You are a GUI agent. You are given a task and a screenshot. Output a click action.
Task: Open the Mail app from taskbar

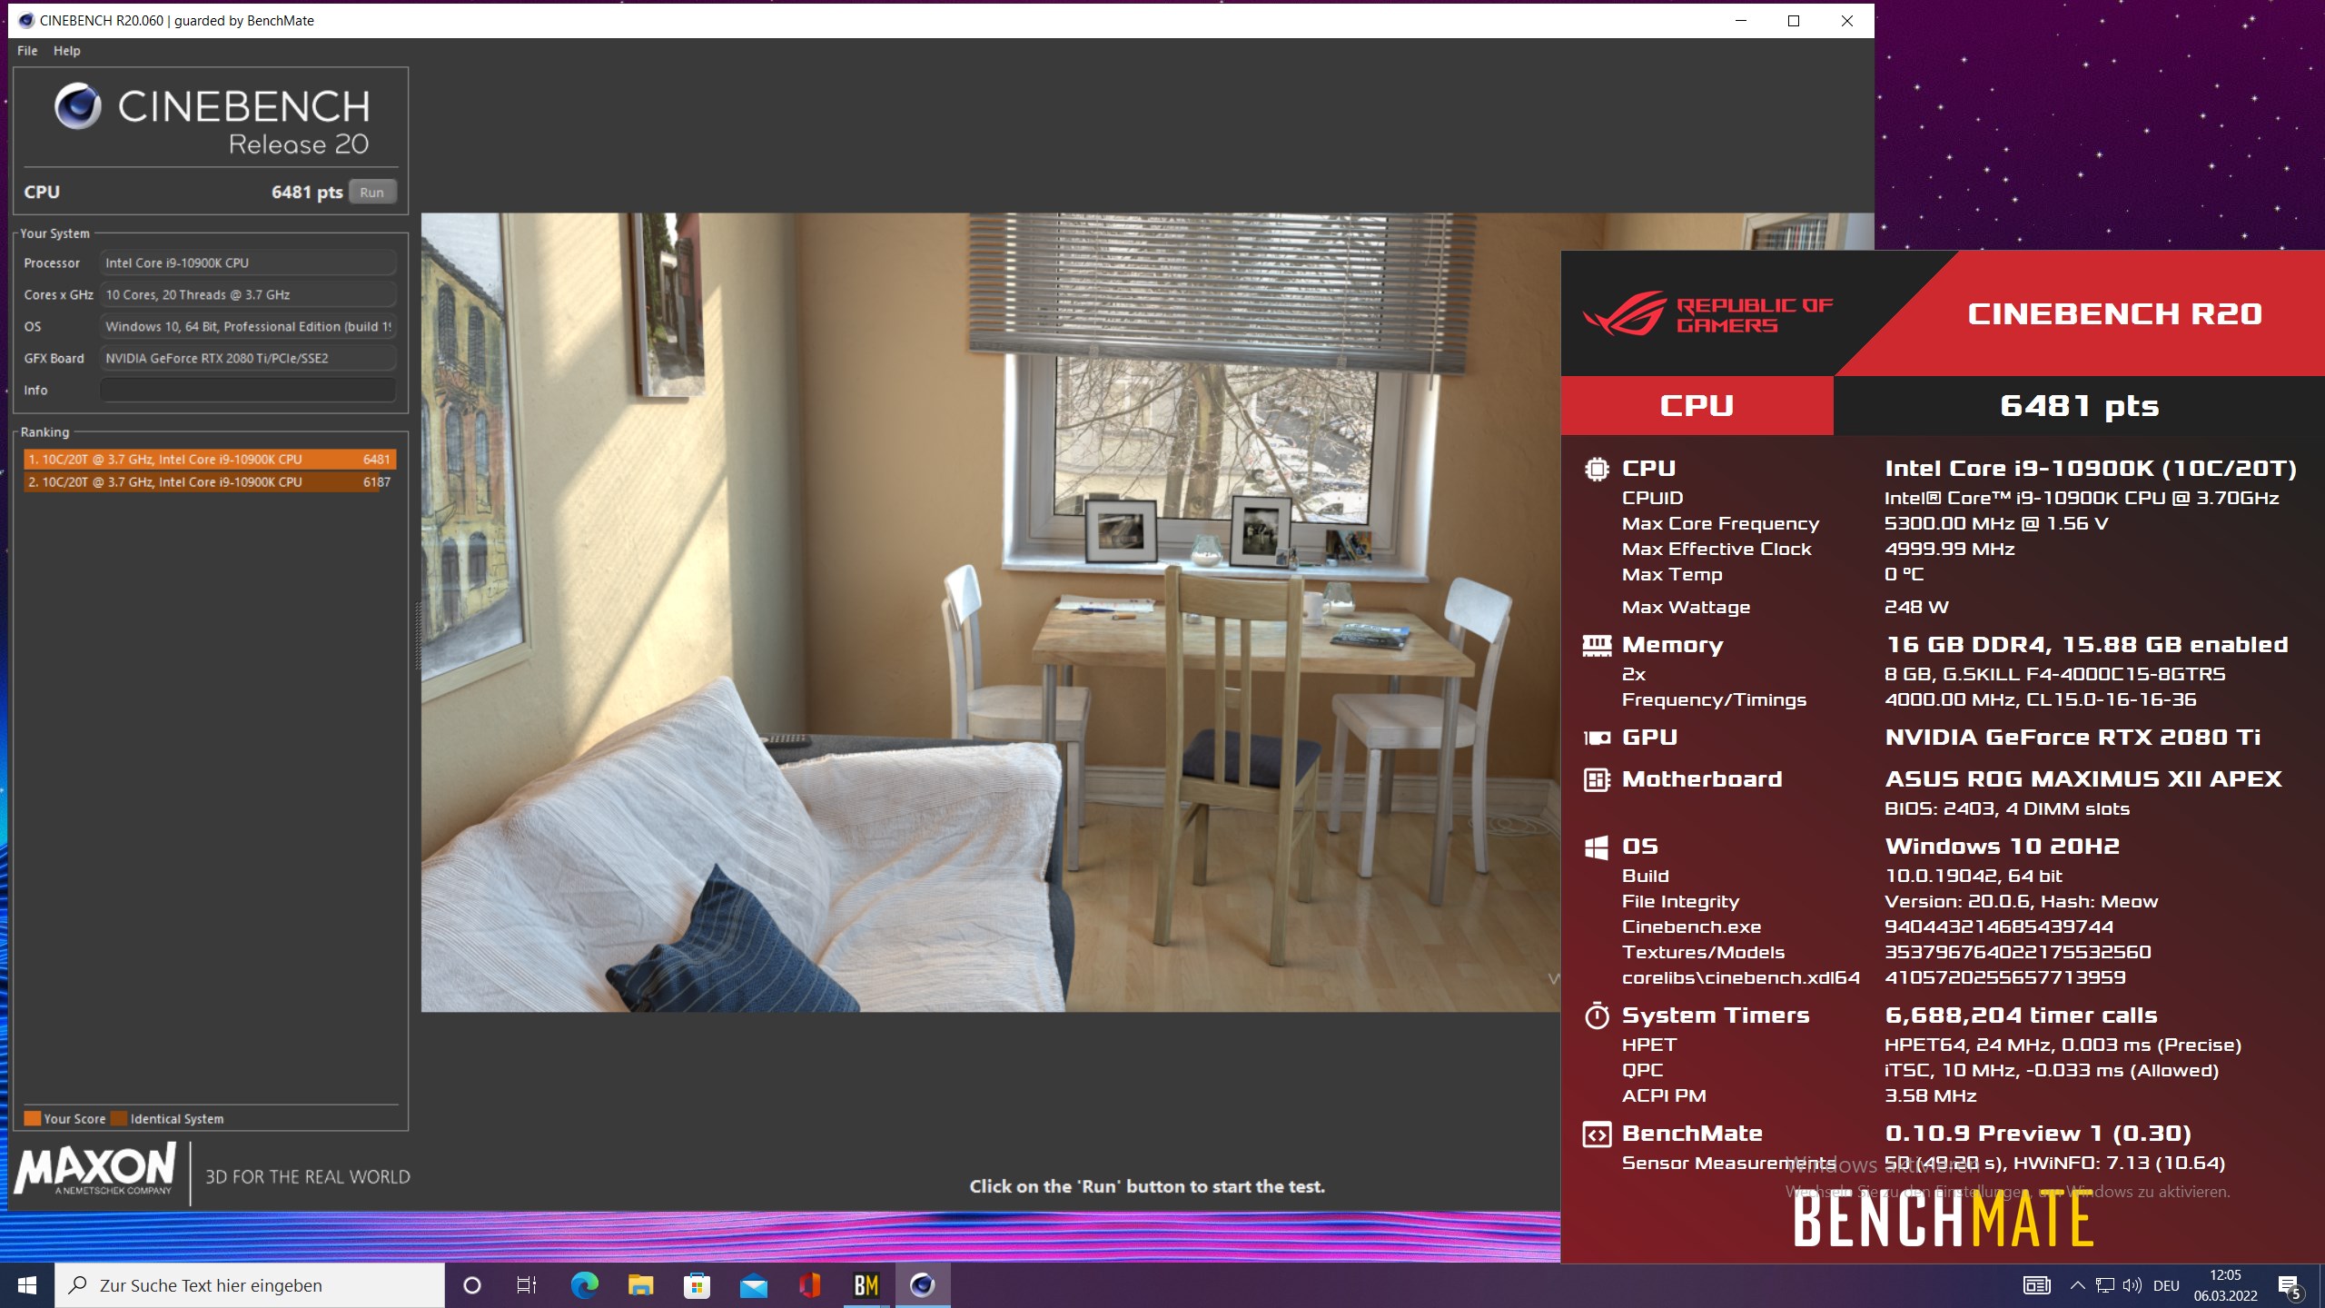click(x=753, y=1285)
